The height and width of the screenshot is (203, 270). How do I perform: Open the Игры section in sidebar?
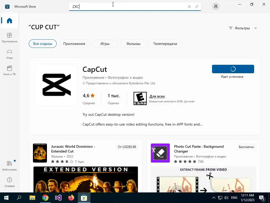pos(9,54)
